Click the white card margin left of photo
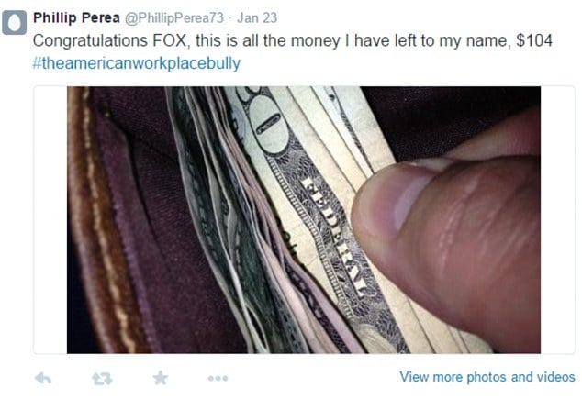The height and width of the screenshot is (399, 582). pyautogui.click(x=50, y=220)
